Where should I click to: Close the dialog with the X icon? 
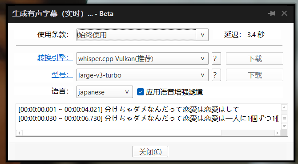coord(284,13)
